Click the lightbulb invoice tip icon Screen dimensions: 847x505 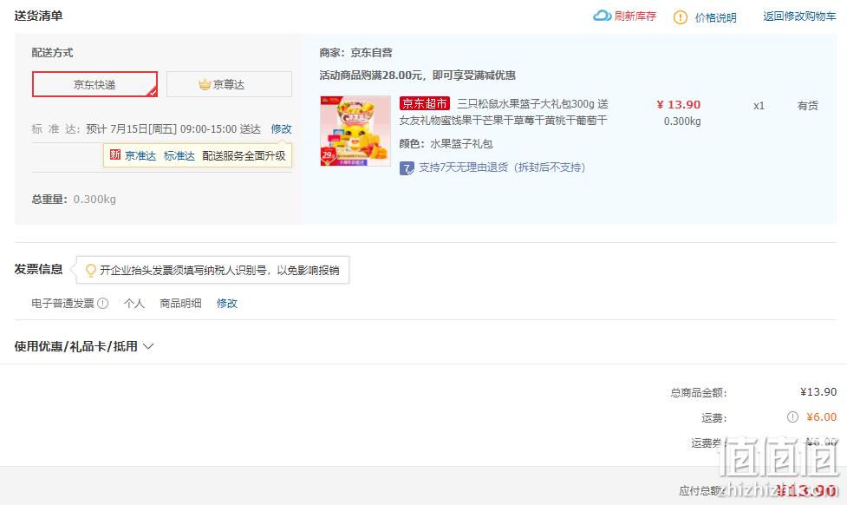[x=91, y=270]
